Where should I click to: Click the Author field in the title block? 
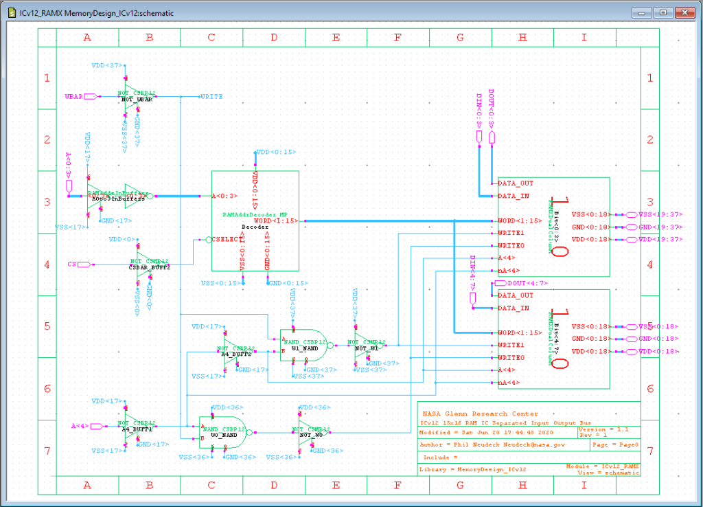coord(492,444)
